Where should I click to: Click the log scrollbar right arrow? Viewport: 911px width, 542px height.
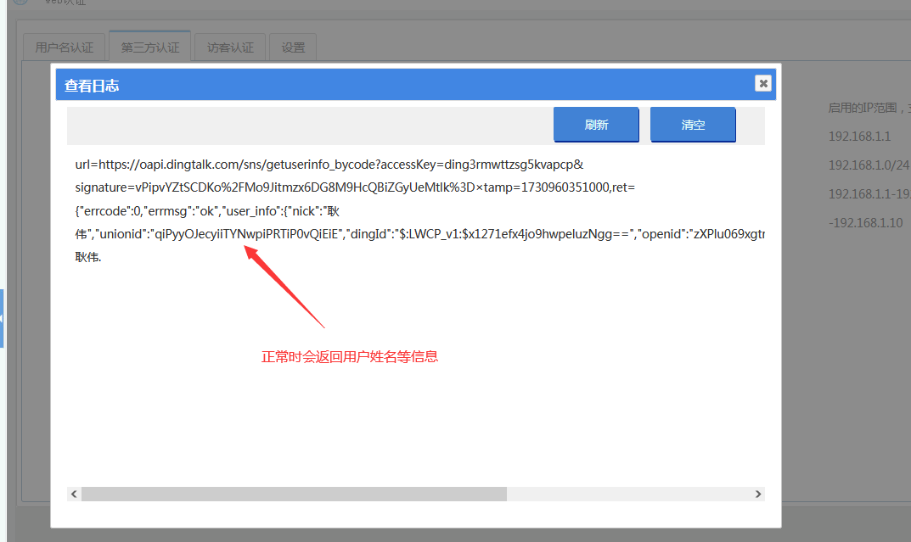757,494
